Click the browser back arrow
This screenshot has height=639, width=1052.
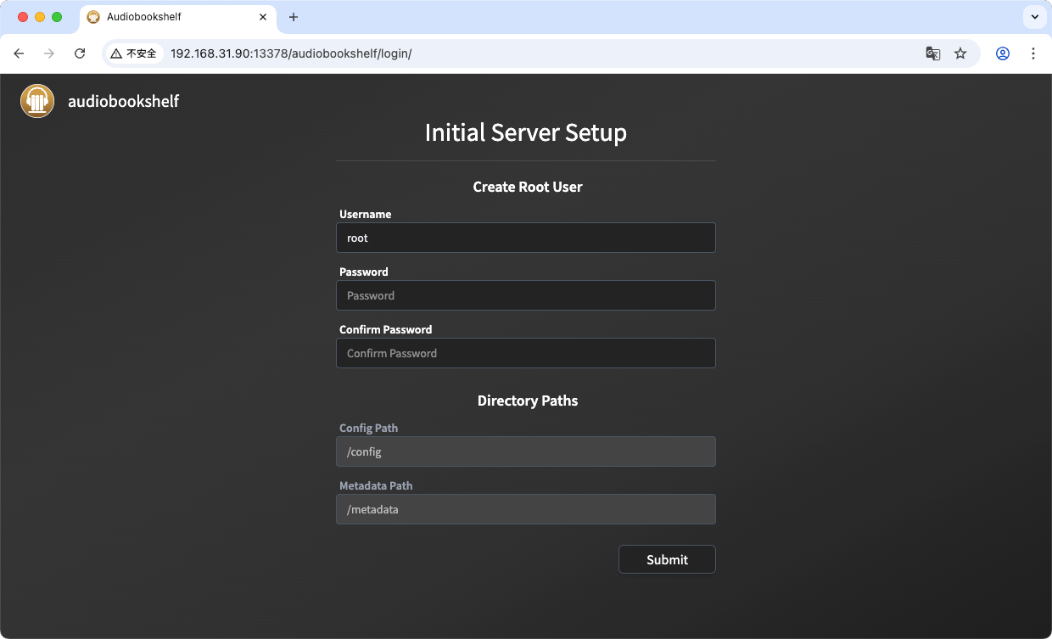tap(19, 53)
